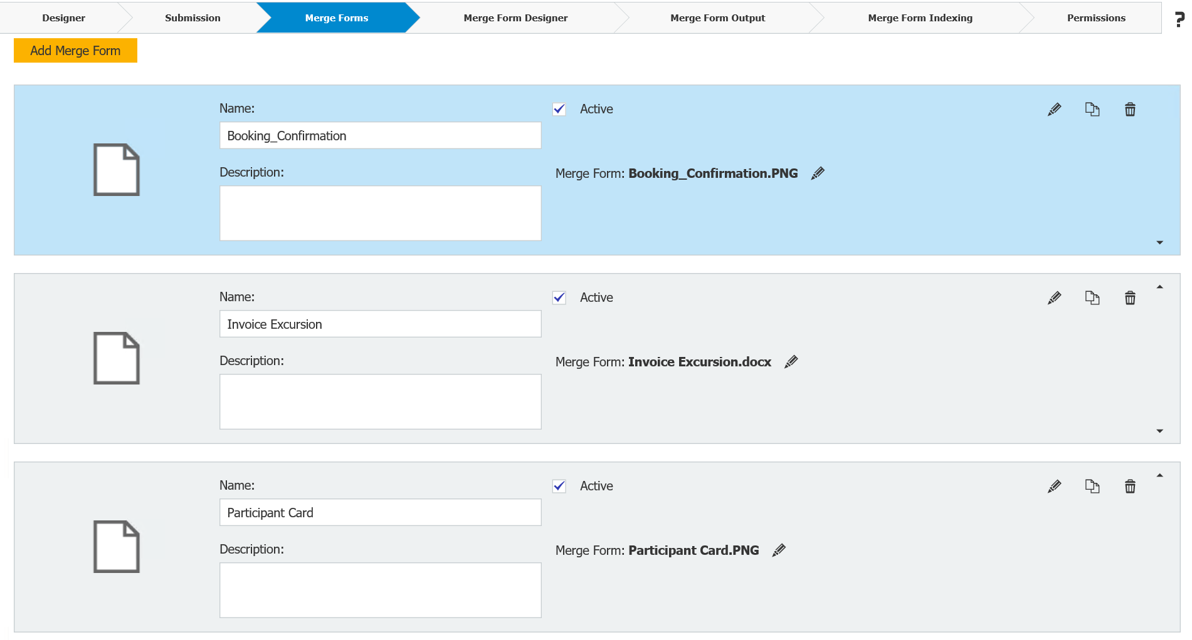Delete the Invoice Excursion merge form
1192x640 pixels.
[1130, 297]
